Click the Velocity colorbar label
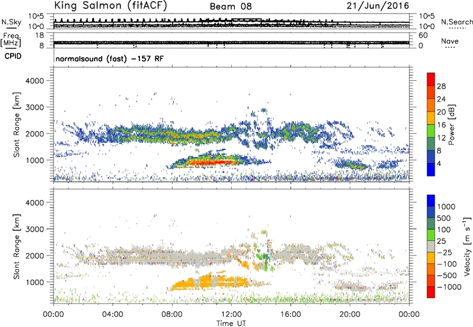Screen dimensions: 473x327 pos(467,246)
